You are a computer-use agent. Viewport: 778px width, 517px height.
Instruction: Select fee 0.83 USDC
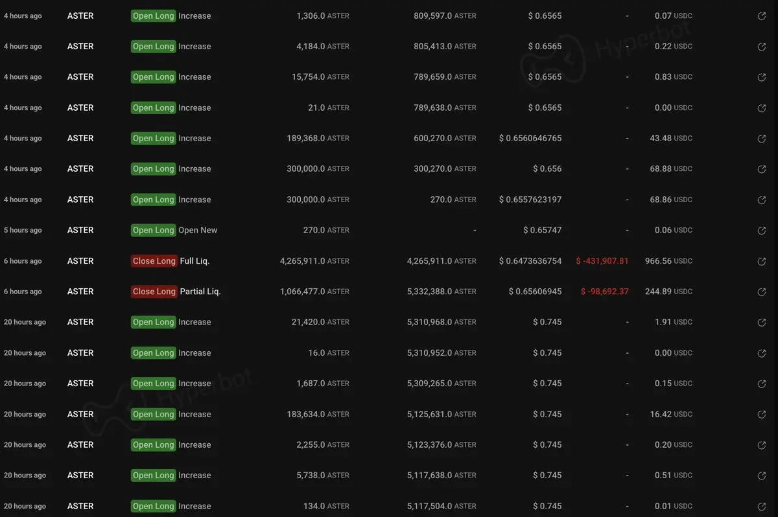click(674, 76)
